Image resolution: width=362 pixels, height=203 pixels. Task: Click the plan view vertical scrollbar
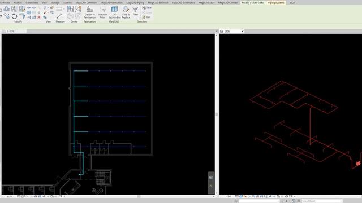[x=216, y=114]
